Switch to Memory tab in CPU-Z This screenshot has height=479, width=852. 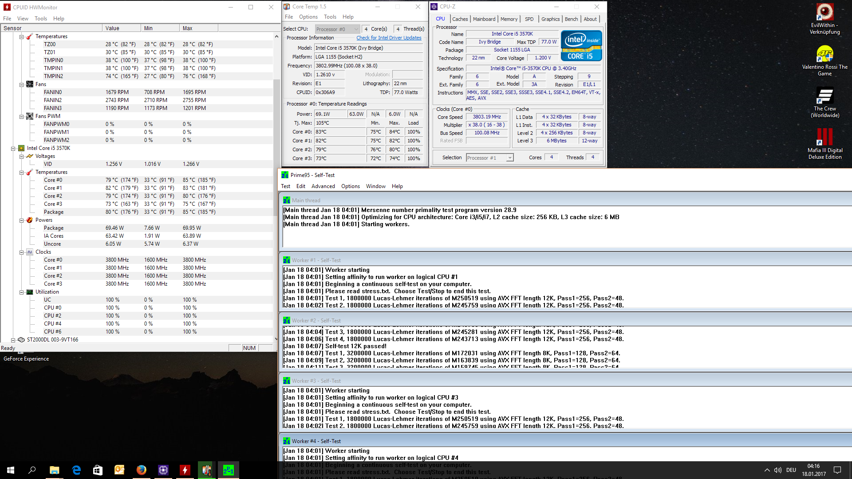[509, 19]
